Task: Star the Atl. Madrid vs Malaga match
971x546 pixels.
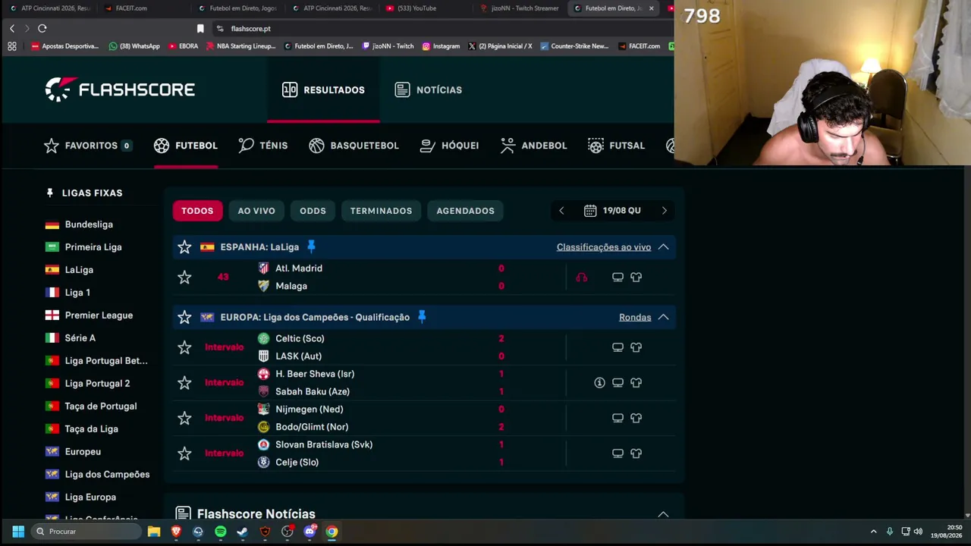Action: pos(184,278)
